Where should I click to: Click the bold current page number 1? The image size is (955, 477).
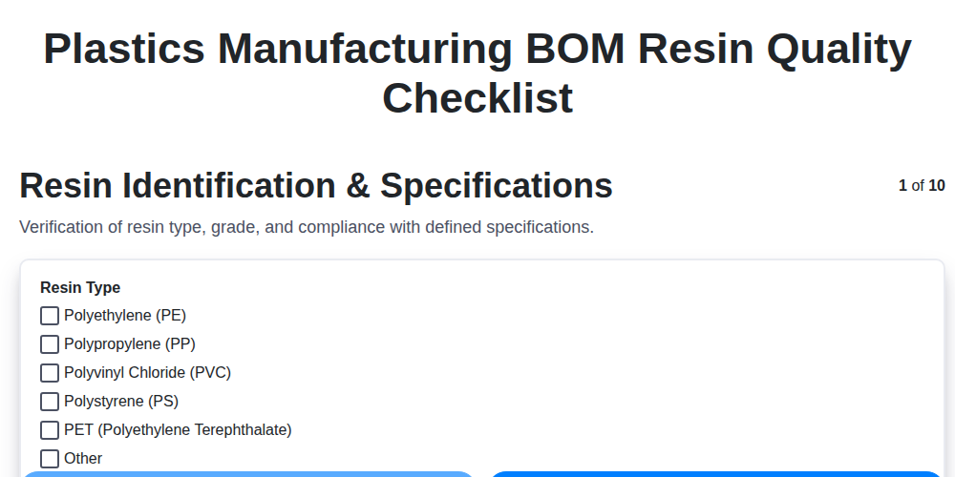click(902, 186)
